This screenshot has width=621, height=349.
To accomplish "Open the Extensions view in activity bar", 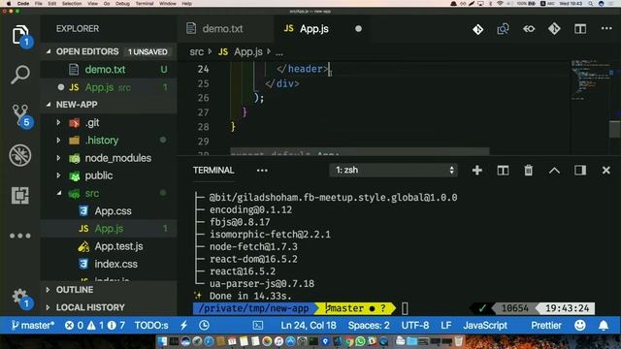I will 20,195.
